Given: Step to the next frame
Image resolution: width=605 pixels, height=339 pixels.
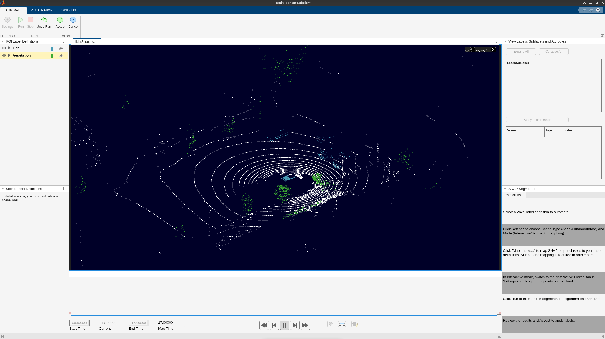Looking at the screenshot, I should tap(295, 325).
